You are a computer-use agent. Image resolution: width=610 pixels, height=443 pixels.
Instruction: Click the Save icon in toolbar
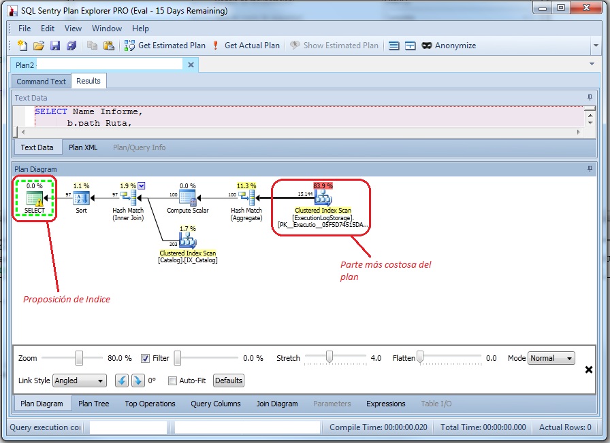pos(55,46)
